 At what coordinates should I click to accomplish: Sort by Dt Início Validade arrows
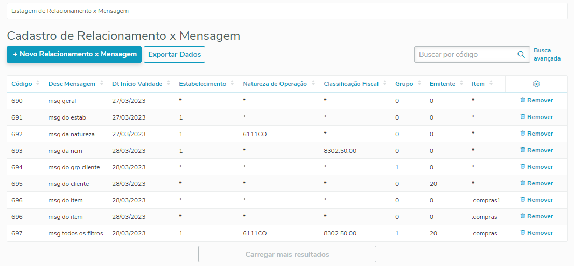(168, 84)
